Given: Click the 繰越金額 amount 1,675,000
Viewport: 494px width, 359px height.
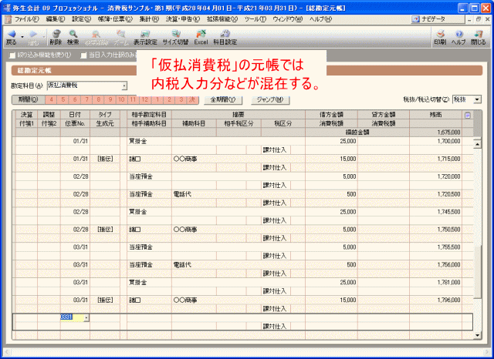Looking at the screenshot, I should (448, 133).
